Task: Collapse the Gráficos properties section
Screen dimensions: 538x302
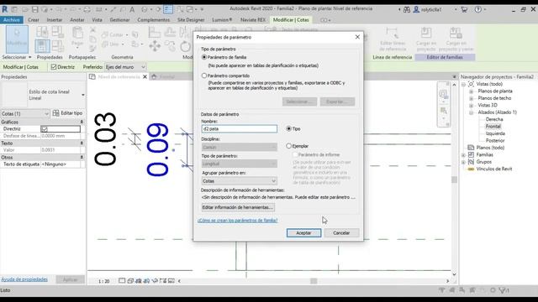Action: tap(82, 122)
